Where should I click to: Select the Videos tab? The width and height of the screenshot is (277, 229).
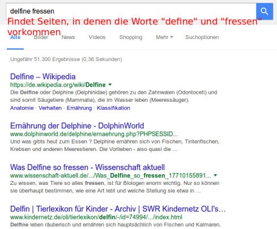click(97, 37)
